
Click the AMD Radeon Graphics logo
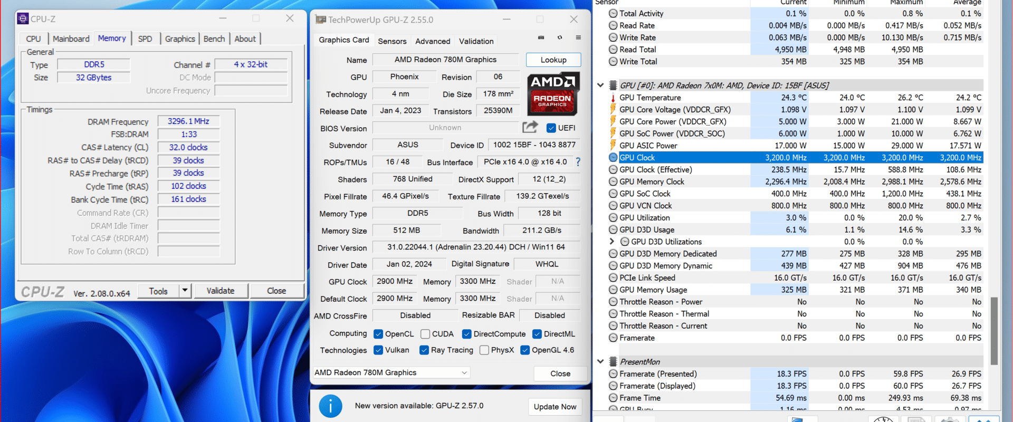coord(553,94)
